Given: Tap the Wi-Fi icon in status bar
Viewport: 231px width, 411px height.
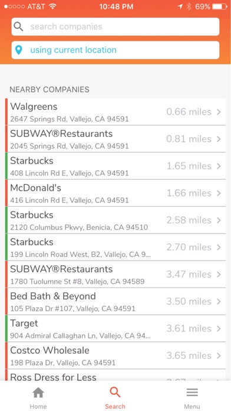Looking at the screenshot, I should (53, 6).
